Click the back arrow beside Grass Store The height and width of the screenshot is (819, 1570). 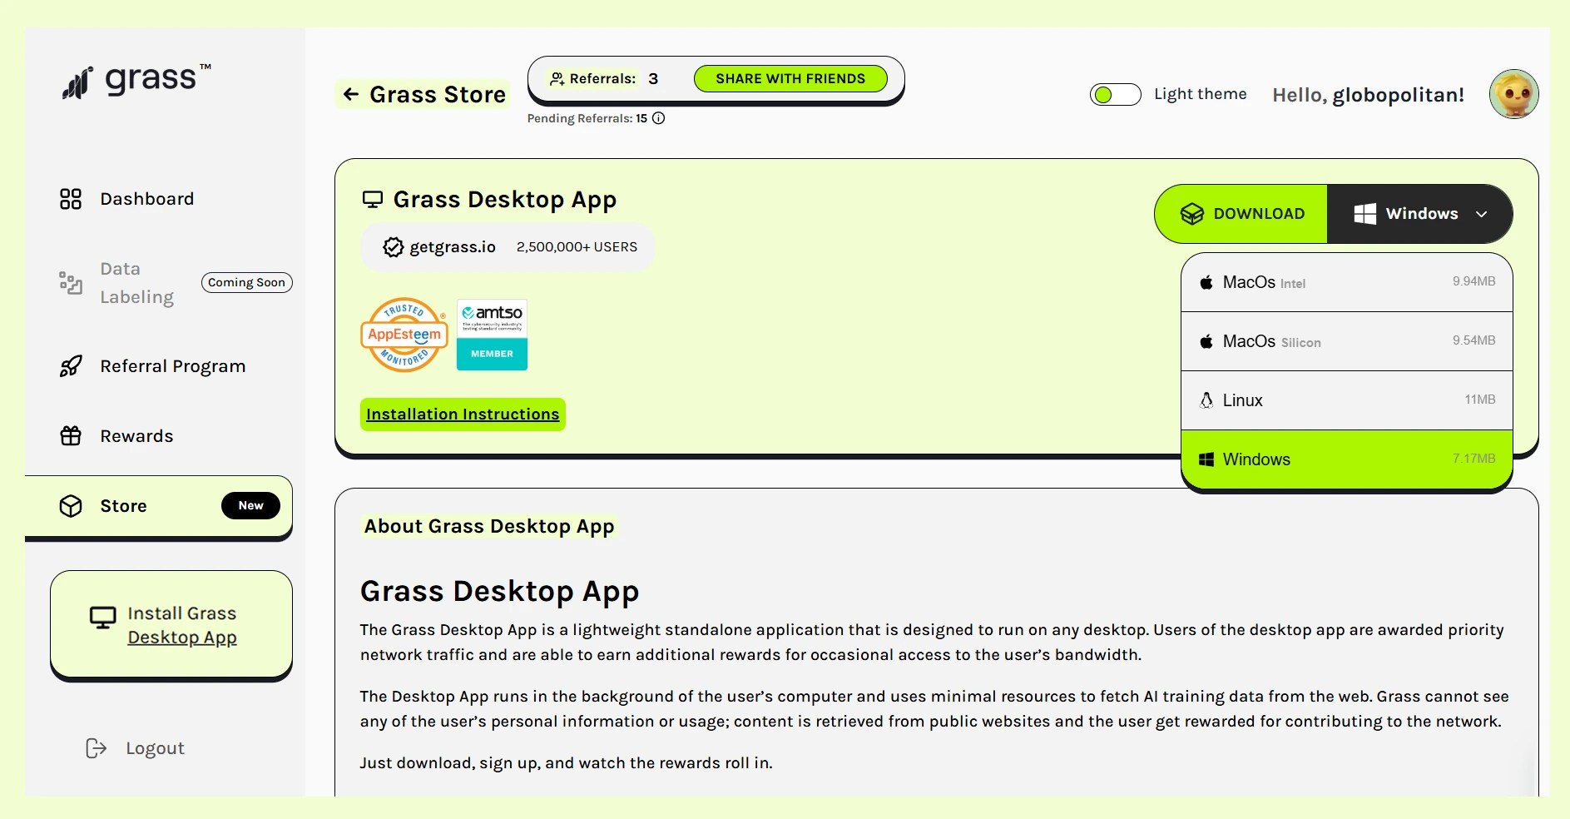[x=351, y=94]
